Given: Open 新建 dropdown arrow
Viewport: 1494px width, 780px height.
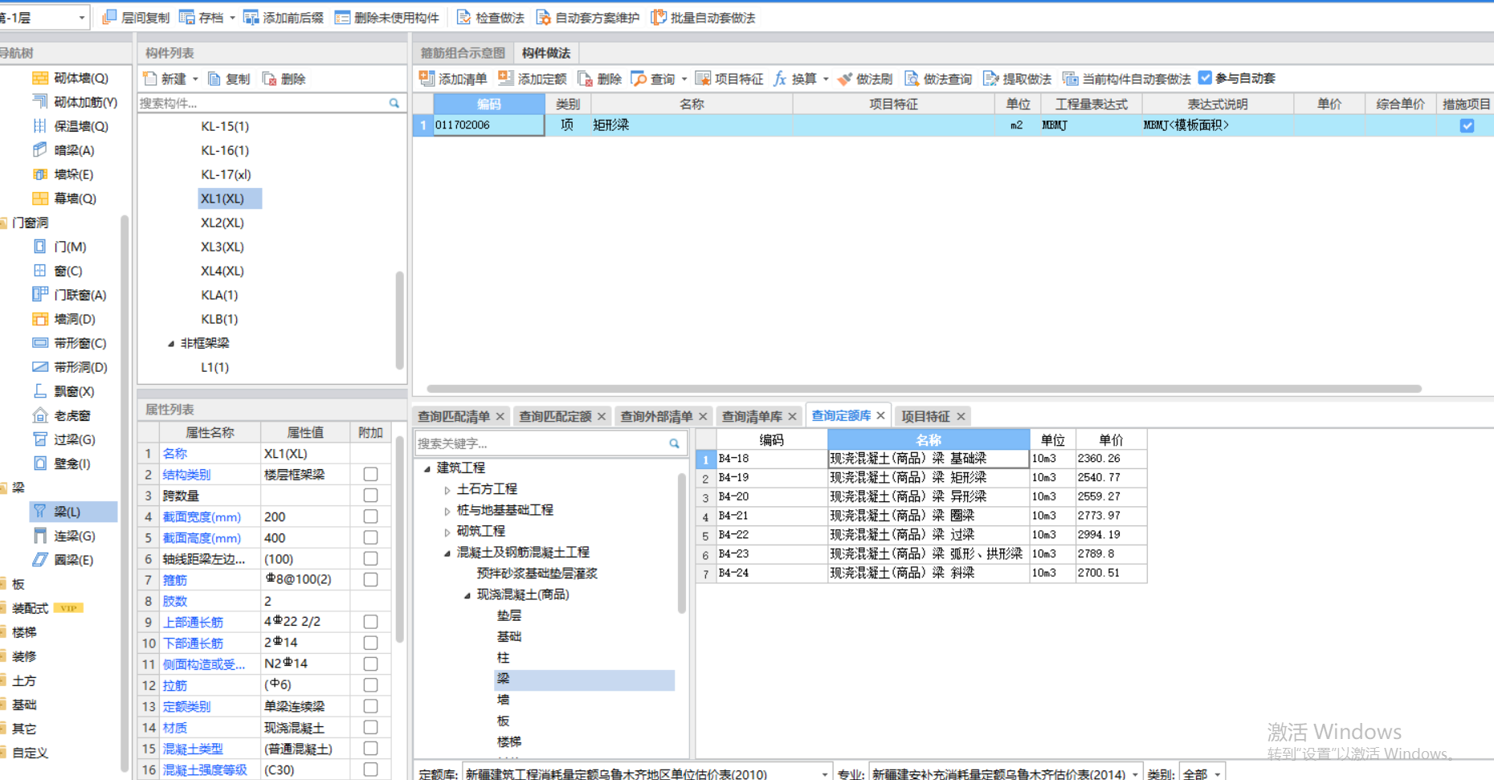Looking at the screenshot, I should click(x=195, y=79).
